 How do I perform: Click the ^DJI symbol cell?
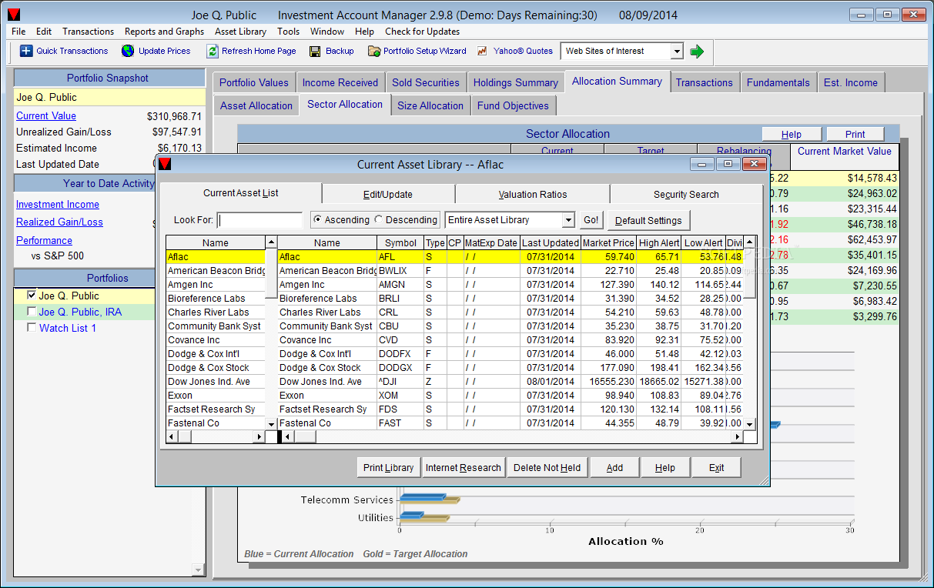(x=400, y=381)
